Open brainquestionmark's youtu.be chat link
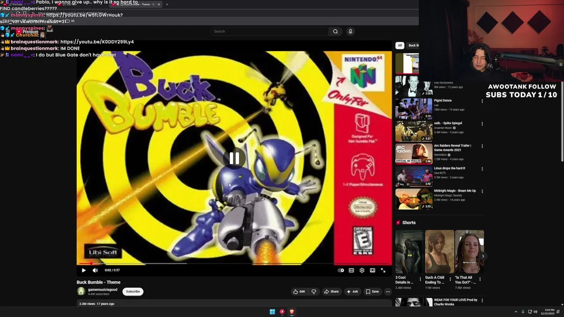The image size is (564, 317). (97, 42)
